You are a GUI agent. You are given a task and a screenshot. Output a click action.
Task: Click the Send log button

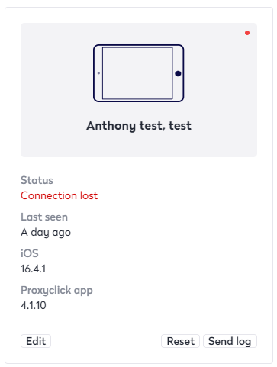[230, 341]
